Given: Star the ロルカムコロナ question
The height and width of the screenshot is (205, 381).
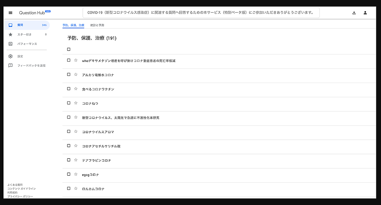Looking at the screenshot, I should tap(76, 188).
